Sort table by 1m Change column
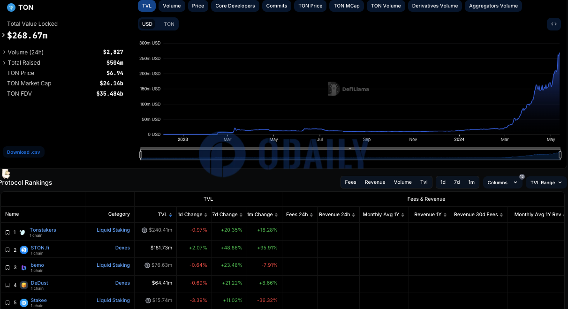The height and width of the screenshot is (309, 568). tap(276, 215)
